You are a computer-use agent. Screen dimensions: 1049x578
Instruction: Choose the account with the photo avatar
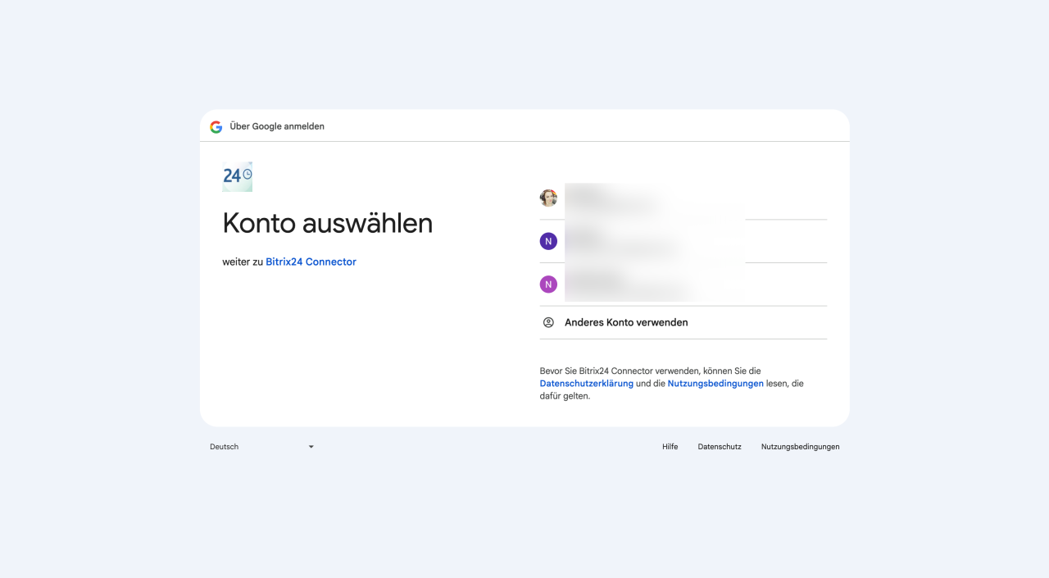click(x=683, y=198)
